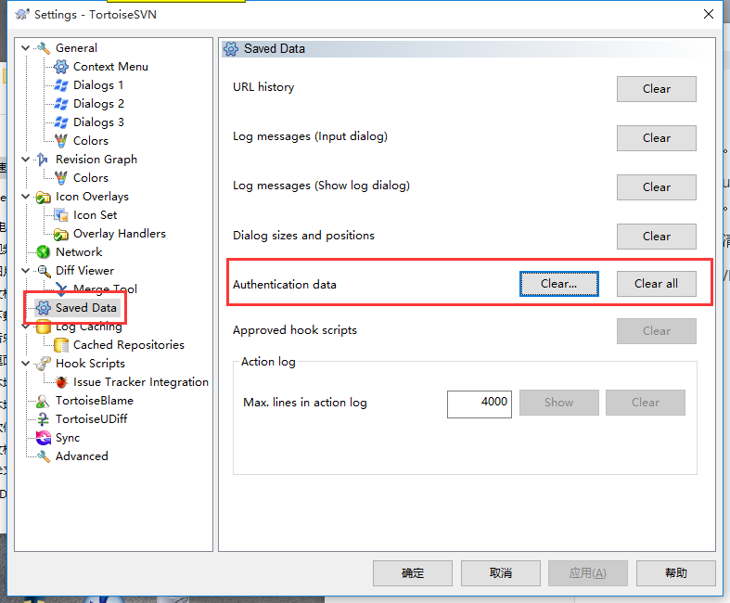This screenshot has width=730, height=603.
Task: Clear the URL history
Action: [x=657, y=89]
